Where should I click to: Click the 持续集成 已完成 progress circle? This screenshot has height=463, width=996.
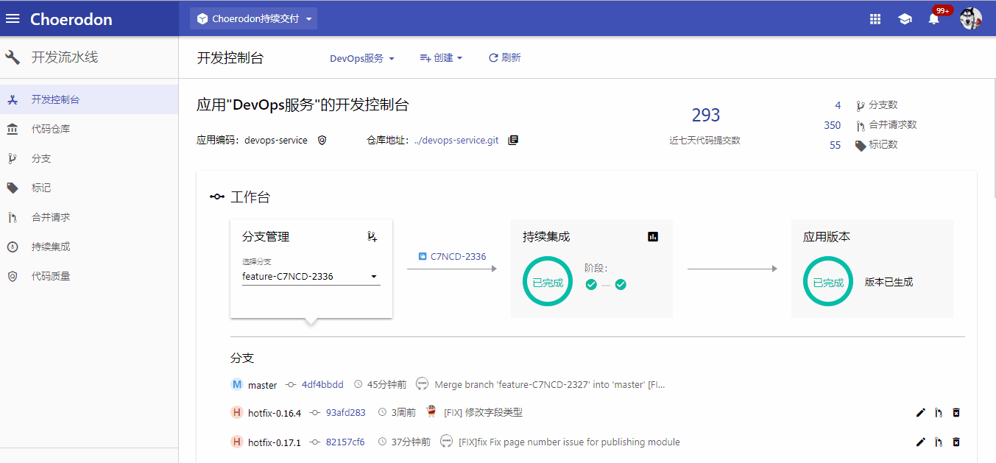[548, 282]
